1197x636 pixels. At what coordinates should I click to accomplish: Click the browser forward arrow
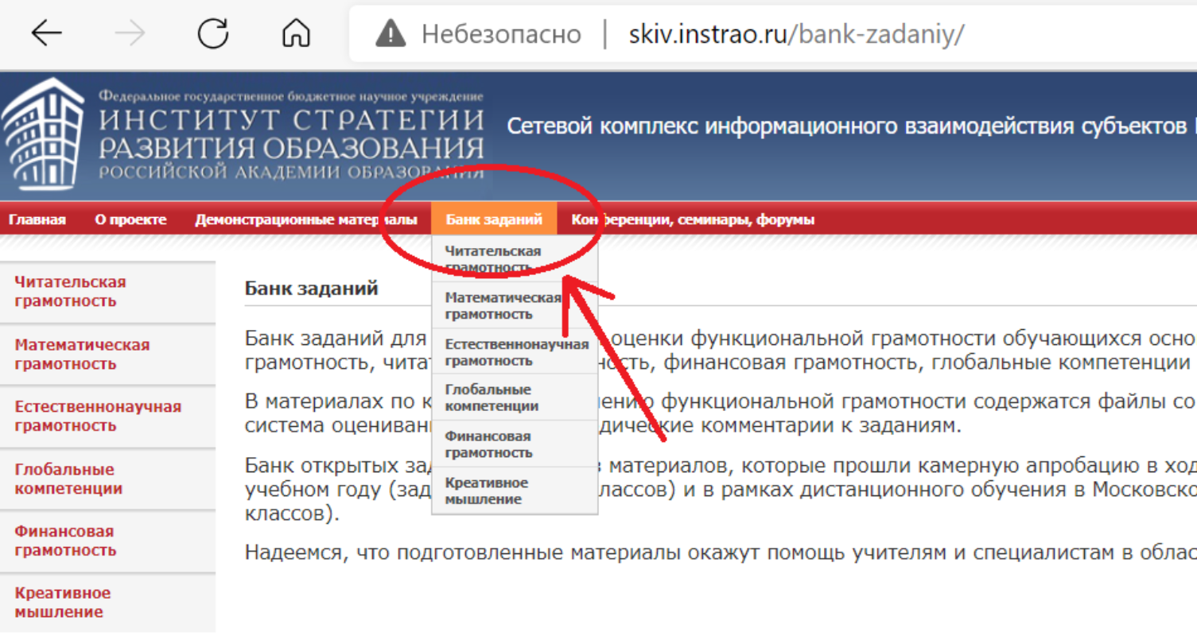(x=130, y=34)
